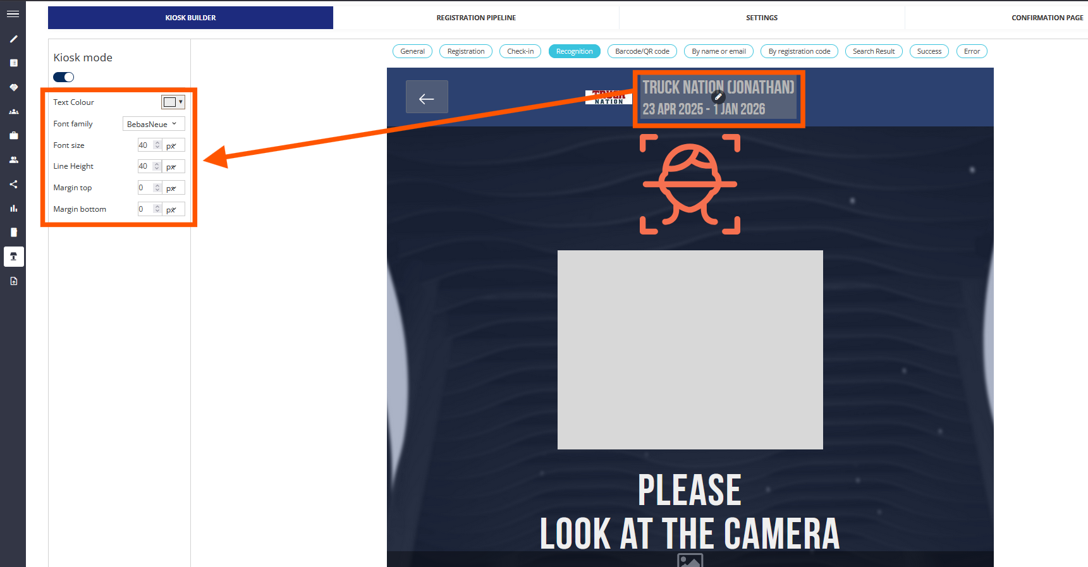Viewport: 1088px width, 567px height.
Task: Click the Line Height value field
Action: (145, 166)
